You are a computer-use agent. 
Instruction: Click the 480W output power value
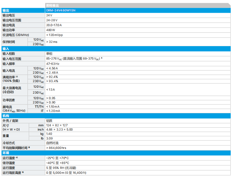[50, 30]
